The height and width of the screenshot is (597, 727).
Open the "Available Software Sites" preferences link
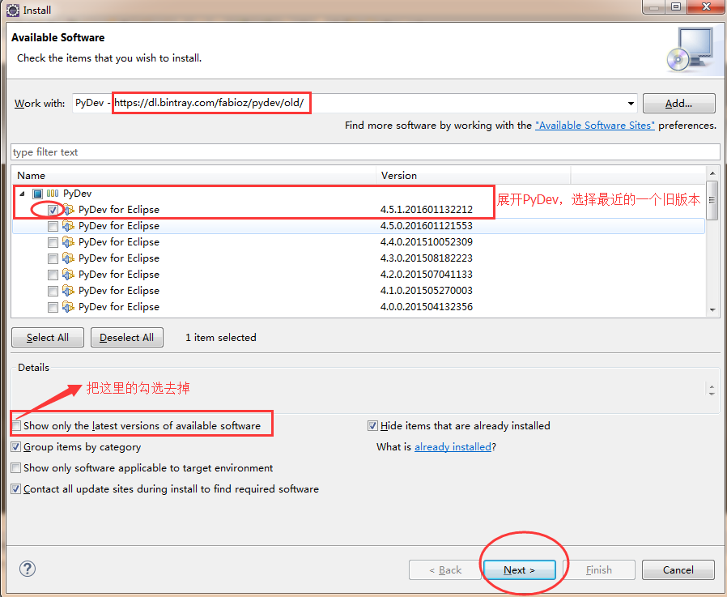click(595, 126)
